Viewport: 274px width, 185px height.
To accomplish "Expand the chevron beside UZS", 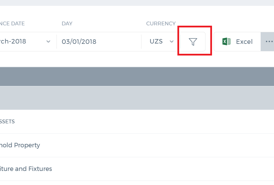I will pos(172,41).
